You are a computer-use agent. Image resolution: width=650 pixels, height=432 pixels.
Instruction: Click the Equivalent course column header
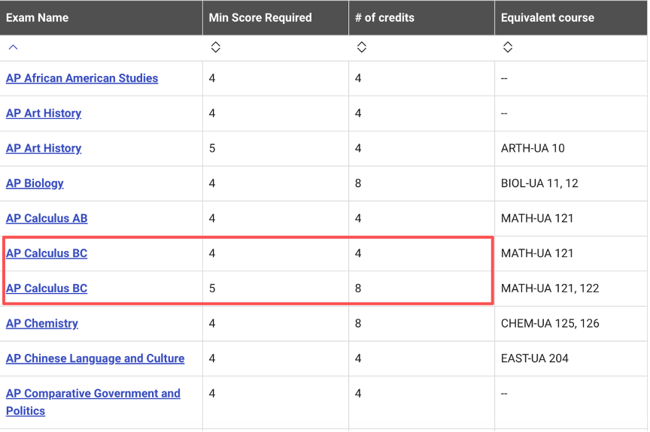(x=547, y=17)
